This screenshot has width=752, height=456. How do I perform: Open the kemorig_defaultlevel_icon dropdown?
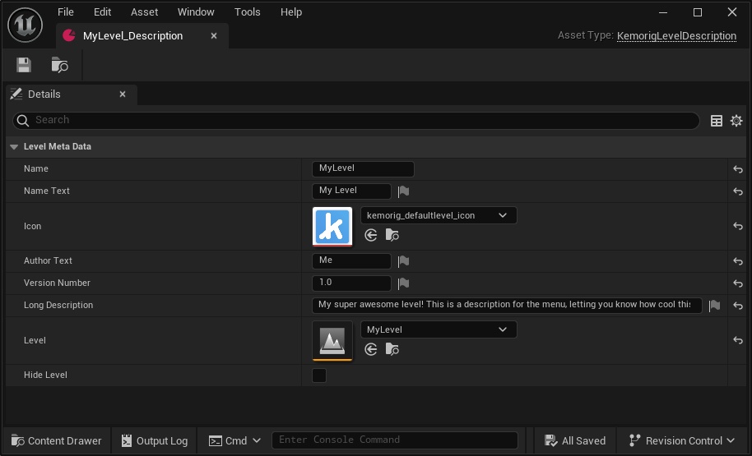point(438,215)
